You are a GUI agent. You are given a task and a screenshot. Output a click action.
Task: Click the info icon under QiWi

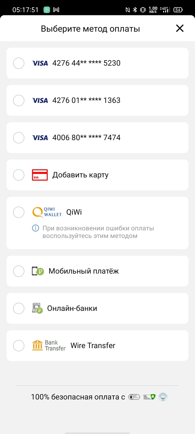[35, 228]
